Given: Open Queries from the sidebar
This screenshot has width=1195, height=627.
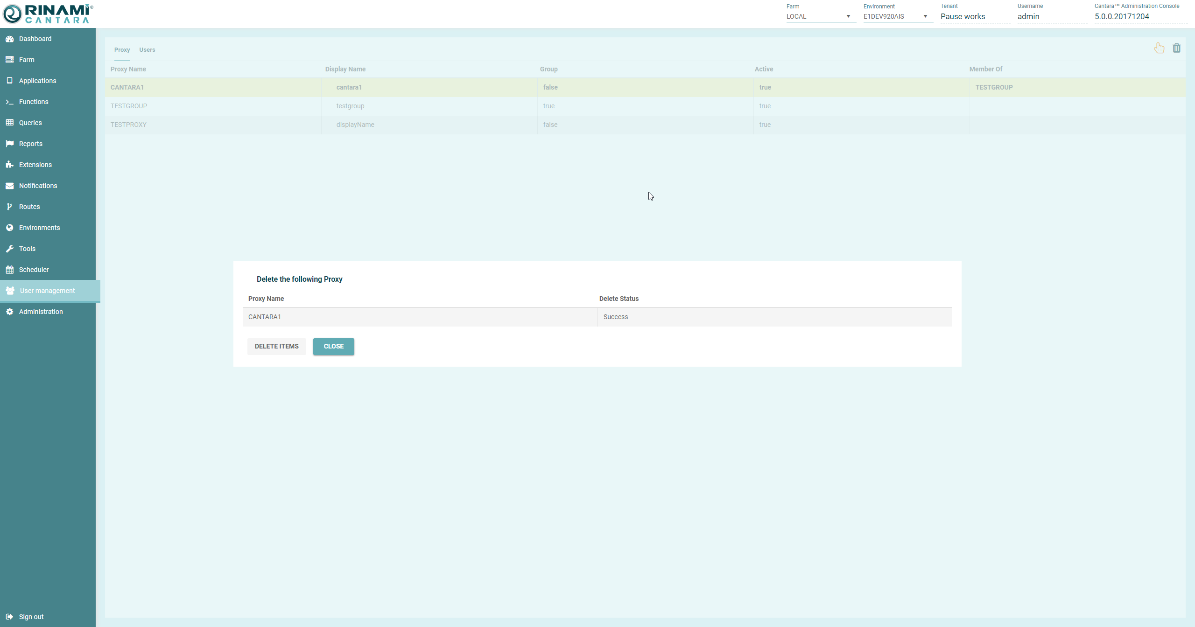Looking at the screenshot, I should (x=30, y=123).
